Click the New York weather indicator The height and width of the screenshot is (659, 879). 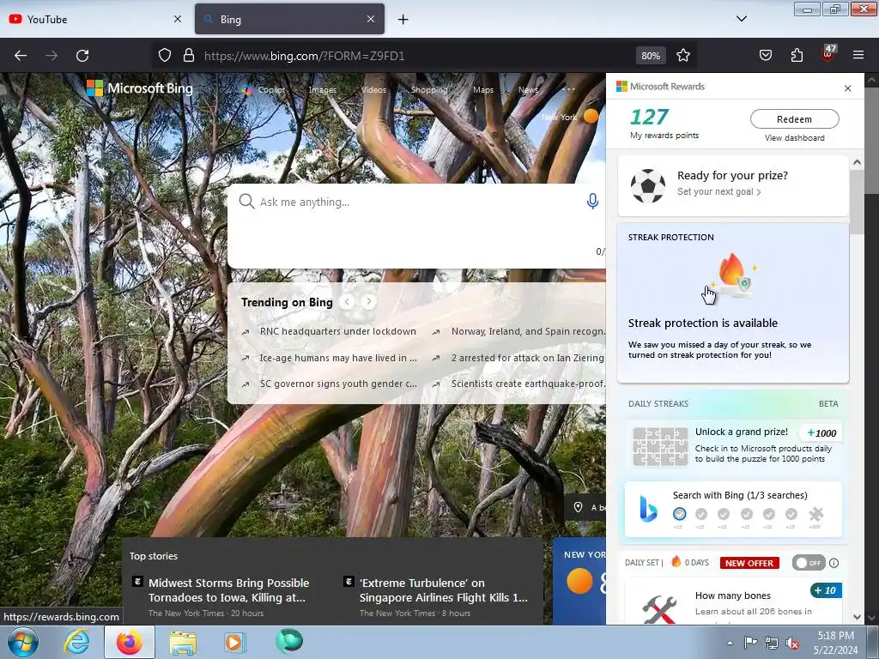click(570, 117)
